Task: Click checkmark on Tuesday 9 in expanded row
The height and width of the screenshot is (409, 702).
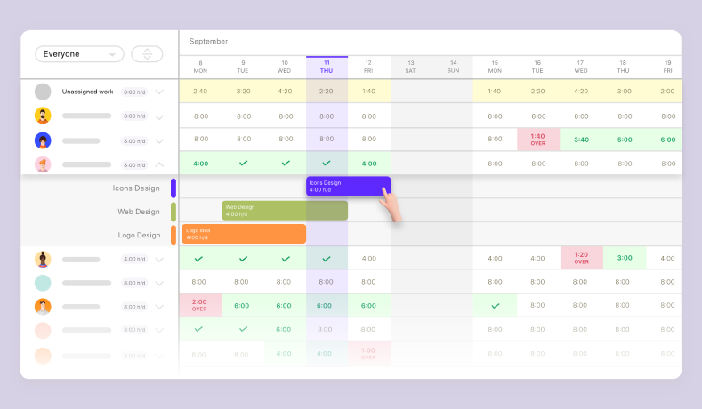Action: [243, 164]
